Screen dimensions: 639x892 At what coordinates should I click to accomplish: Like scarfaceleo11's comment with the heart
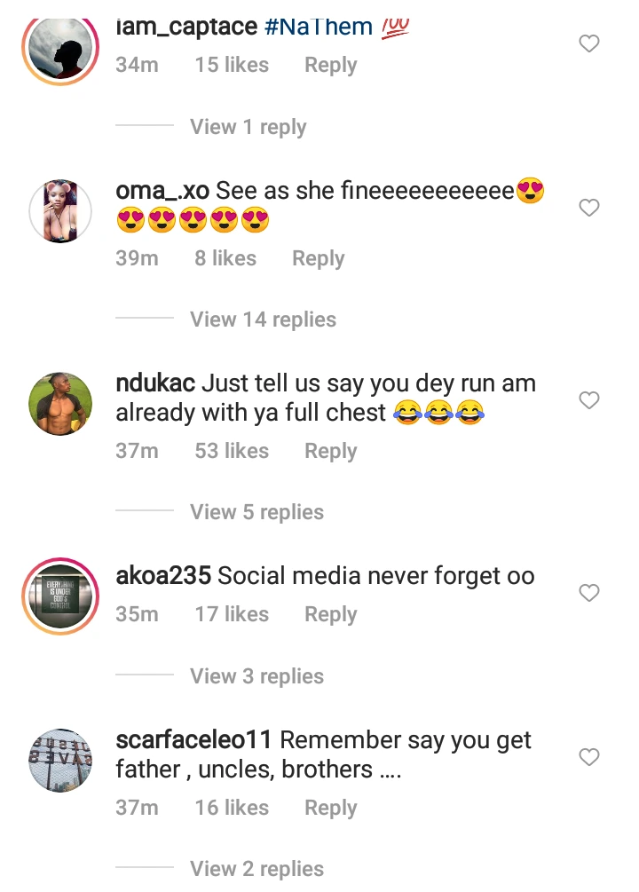point(589,757)
